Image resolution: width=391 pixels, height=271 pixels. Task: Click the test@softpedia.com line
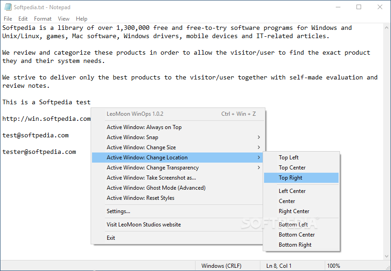click(x=35, y=135)
